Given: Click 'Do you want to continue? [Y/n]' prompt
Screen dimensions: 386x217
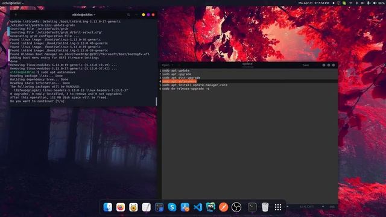Looking at the screenshot, I should pos(37,101).
